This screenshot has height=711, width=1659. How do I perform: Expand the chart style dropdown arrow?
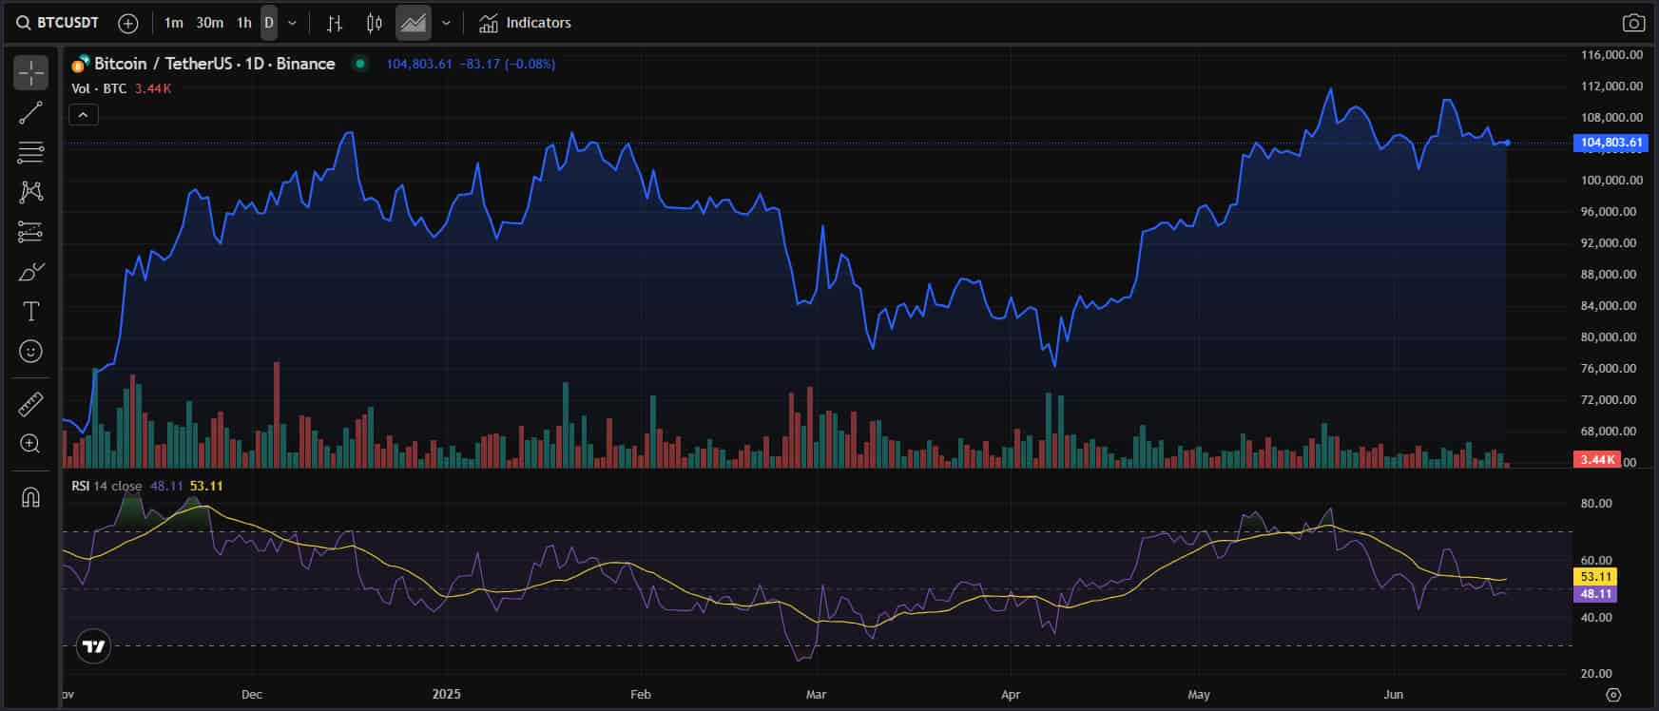pyautogui.click(x=446, y=23)
